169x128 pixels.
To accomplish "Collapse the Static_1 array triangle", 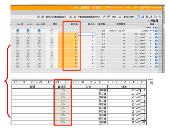I will pos(150,31).
